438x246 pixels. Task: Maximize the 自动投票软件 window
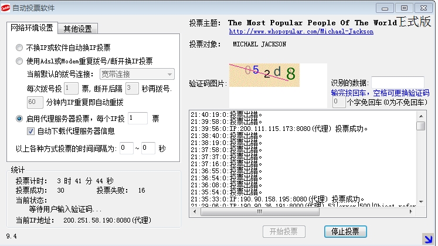coord(404,8)
